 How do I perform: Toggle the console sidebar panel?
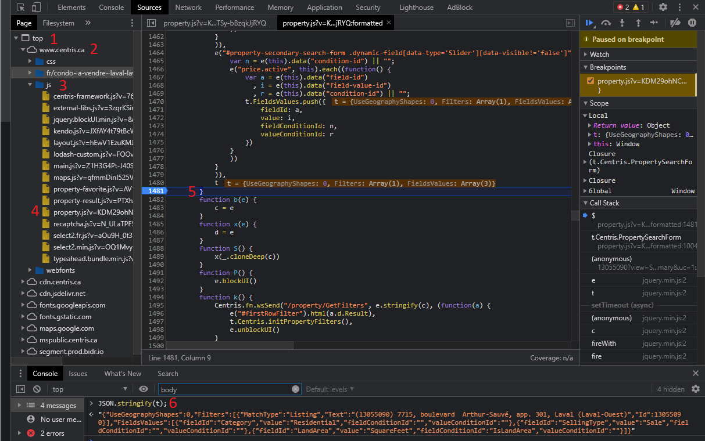click(21, 389)
